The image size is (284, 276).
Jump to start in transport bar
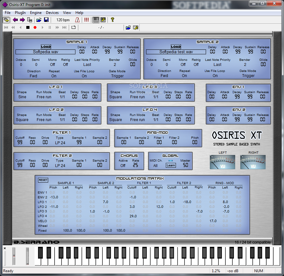pos(6,28)
